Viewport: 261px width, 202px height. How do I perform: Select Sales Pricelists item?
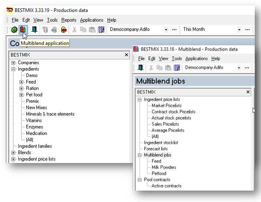pyautogui.click(x=165, y=124)
